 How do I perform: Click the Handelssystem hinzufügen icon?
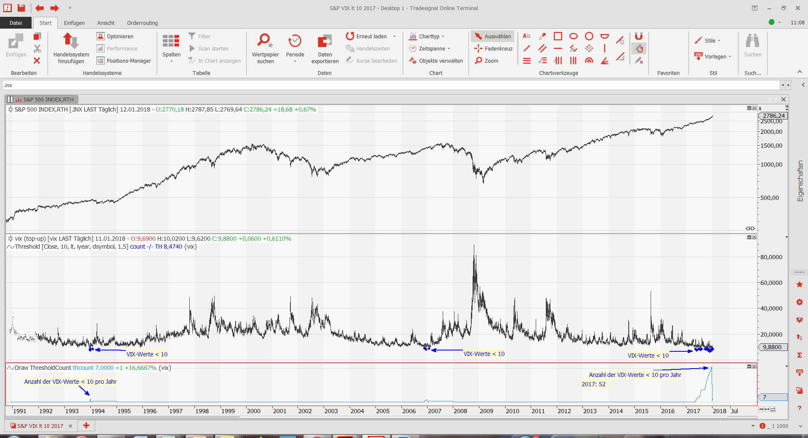point(71,41)
